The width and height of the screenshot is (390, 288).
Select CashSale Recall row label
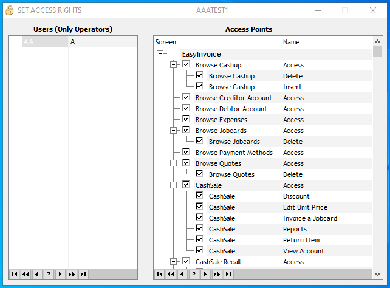pos(218,262)
